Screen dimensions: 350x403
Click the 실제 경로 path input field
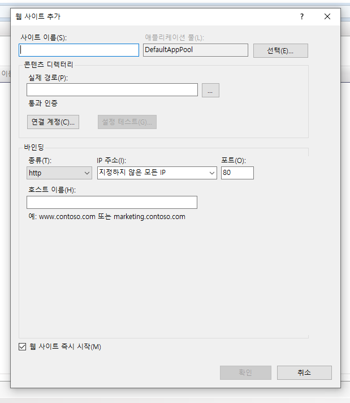click(112, 89)
